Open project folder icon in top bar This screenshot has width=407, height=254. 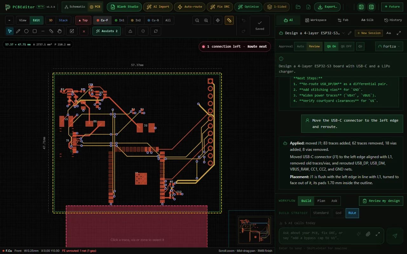(298, 7)
